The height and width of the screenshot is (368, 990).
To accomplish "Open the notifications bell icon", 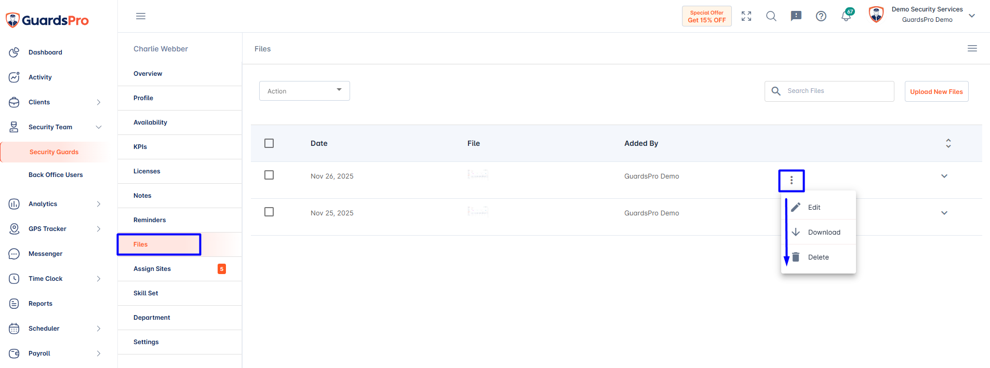I will [846, 16].
